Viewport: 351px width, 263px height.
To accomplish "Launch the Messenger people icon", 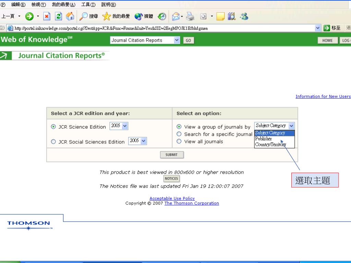I will [244, 16].
